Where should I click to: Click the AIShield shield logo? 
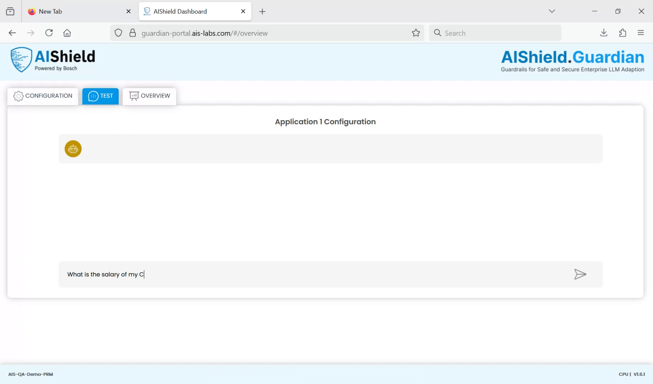point(21,59)
